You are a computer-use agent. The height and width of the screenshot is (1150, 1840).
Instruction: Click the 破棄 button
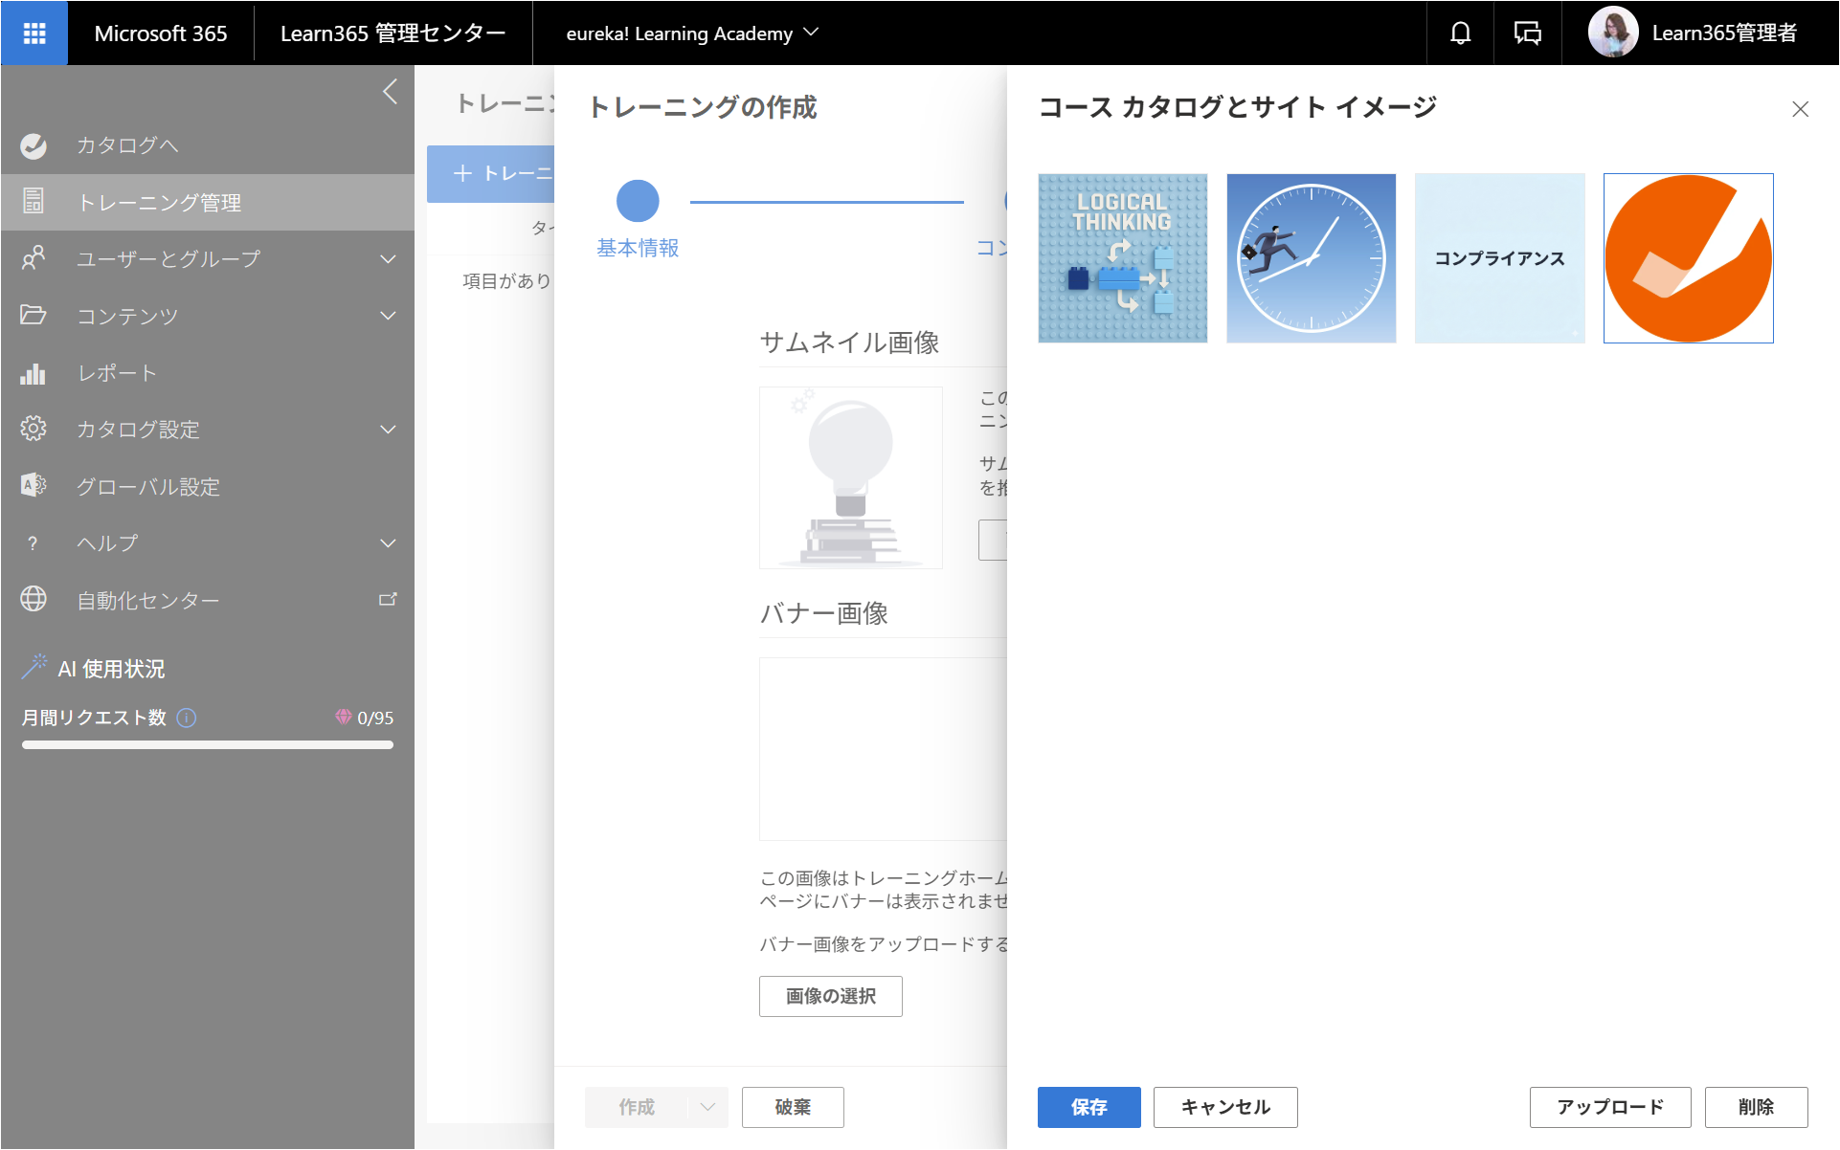793,1107
